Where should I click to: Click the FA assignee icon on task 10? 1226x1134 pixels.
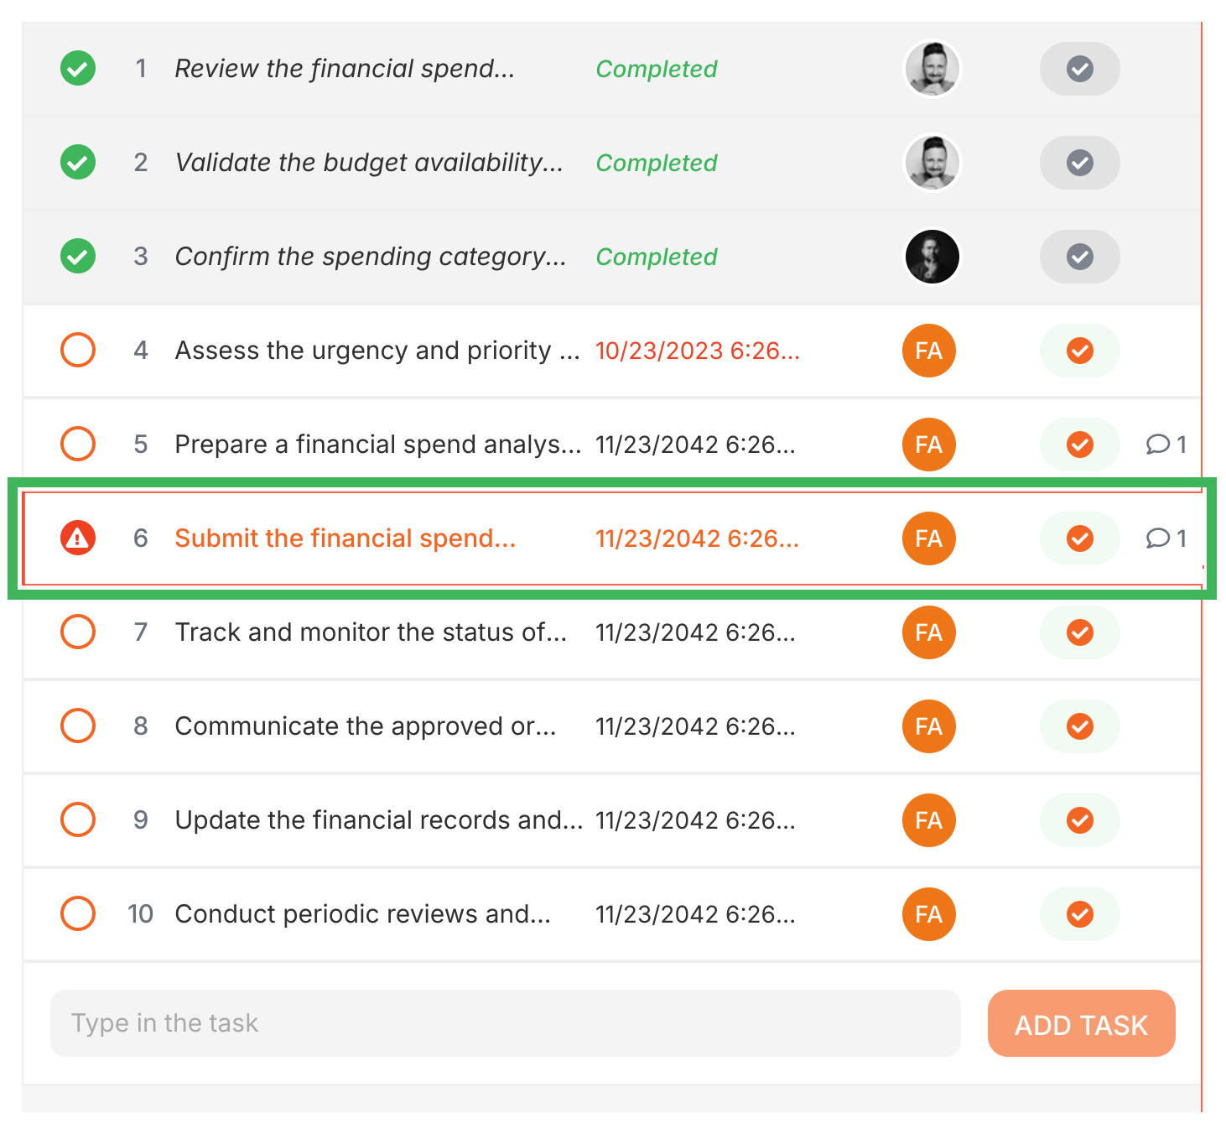(x=928, y=914)
